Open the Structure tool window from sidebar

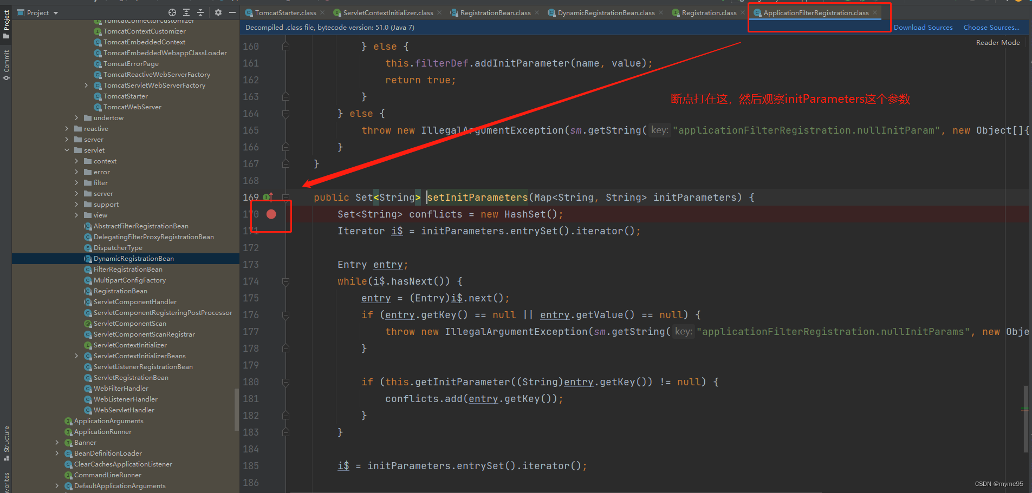click(x=7, y=442)
